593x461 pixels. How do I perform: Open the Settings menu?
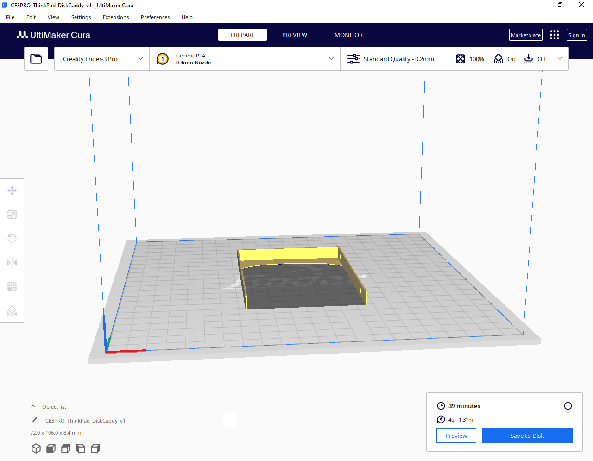click(81, 17)
